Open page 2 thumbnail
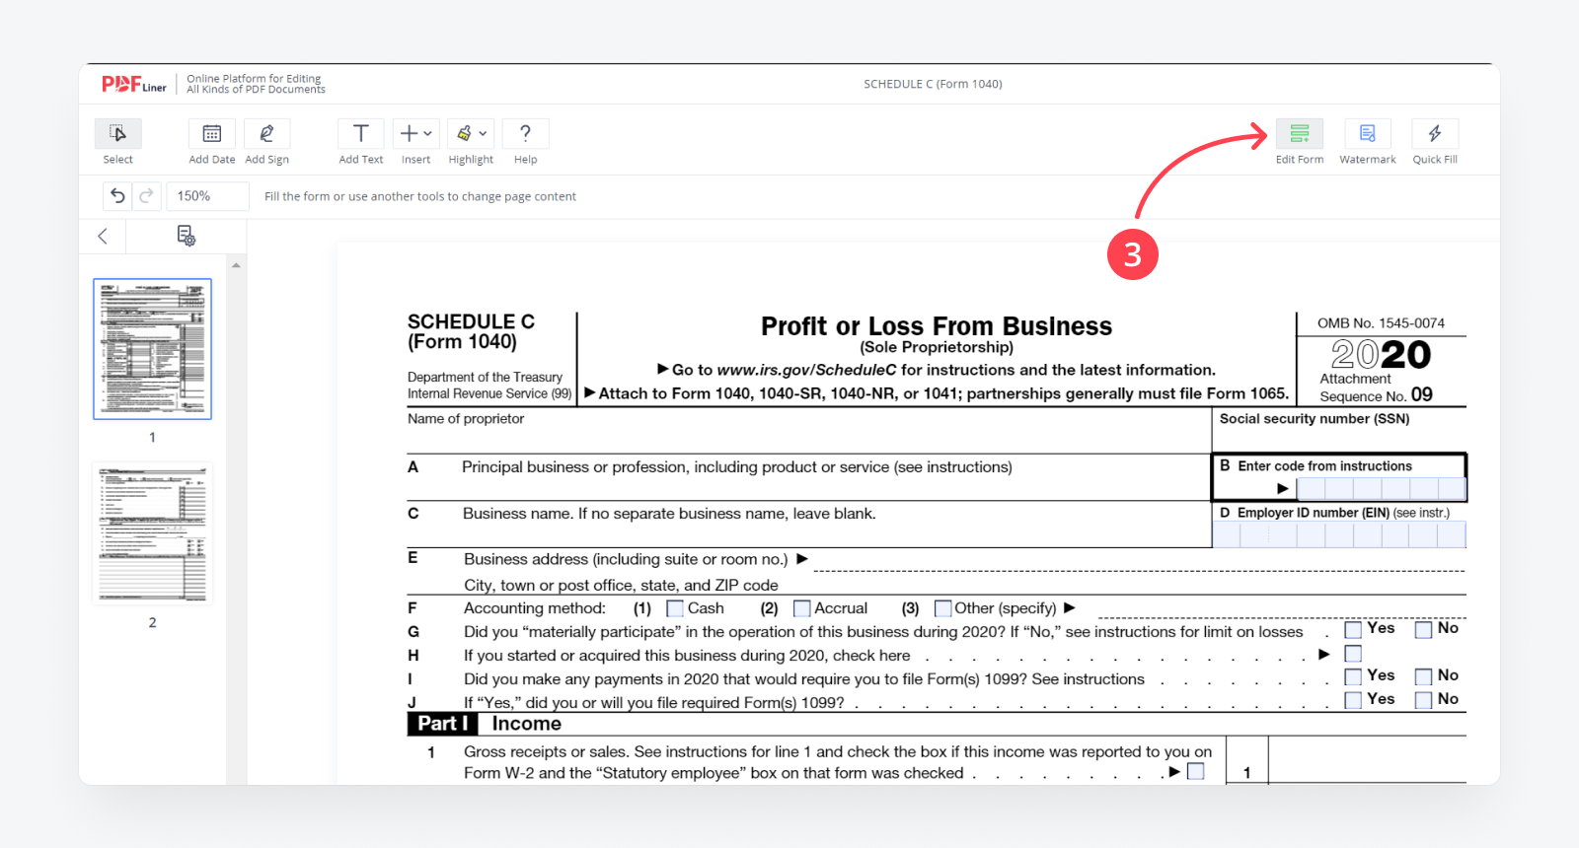 click(152, 533)
